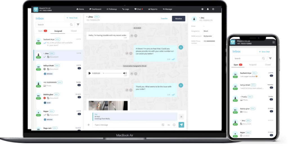
Task: Open Chat in the top nav
Action: [x=139, y=9]
